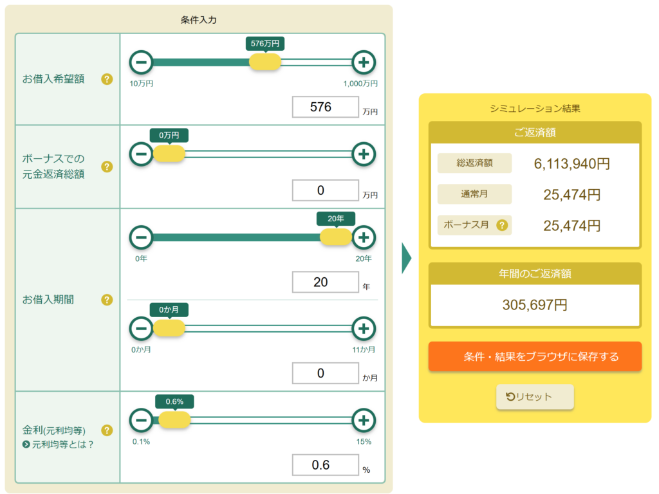The image size is (659, 494).
Task: Click the loan amount slider handle at 576万円
Action: [x=265, y=62]
